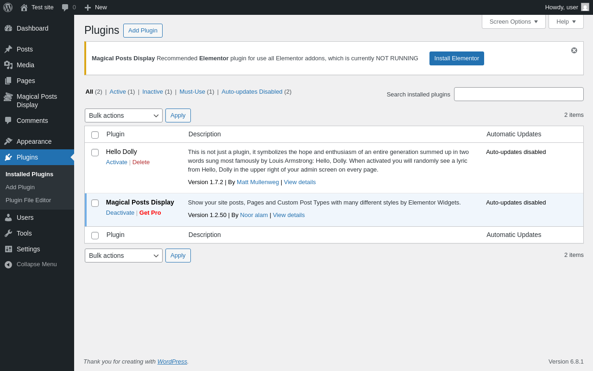Open the WordPress logo menu

[8, 7]
